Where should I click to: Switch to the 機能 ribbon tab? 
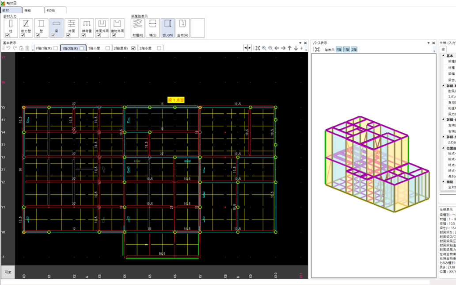[29, 10]
